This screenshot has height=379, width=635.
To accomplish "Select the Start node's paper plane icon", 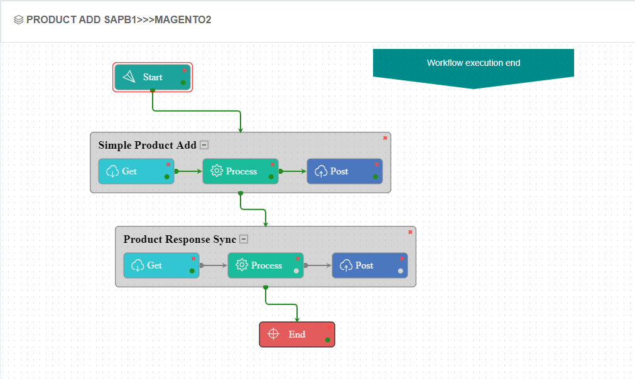I will (x=128, y=77).
